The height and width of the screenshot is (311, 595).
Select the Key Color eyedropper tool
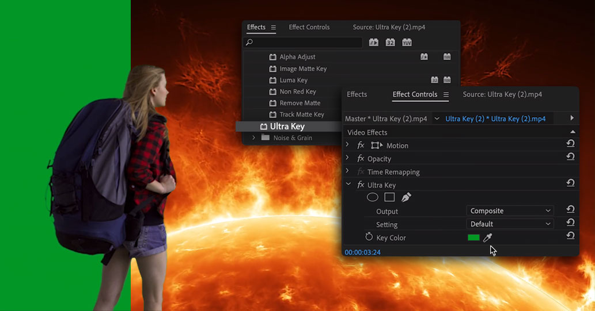click(x=488, y=237)
